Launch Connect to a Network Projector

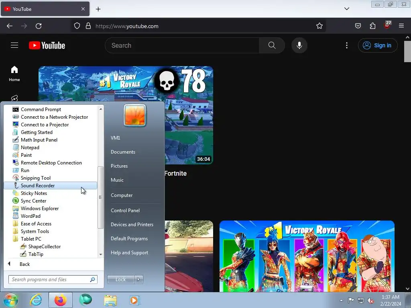pos(50,117)
